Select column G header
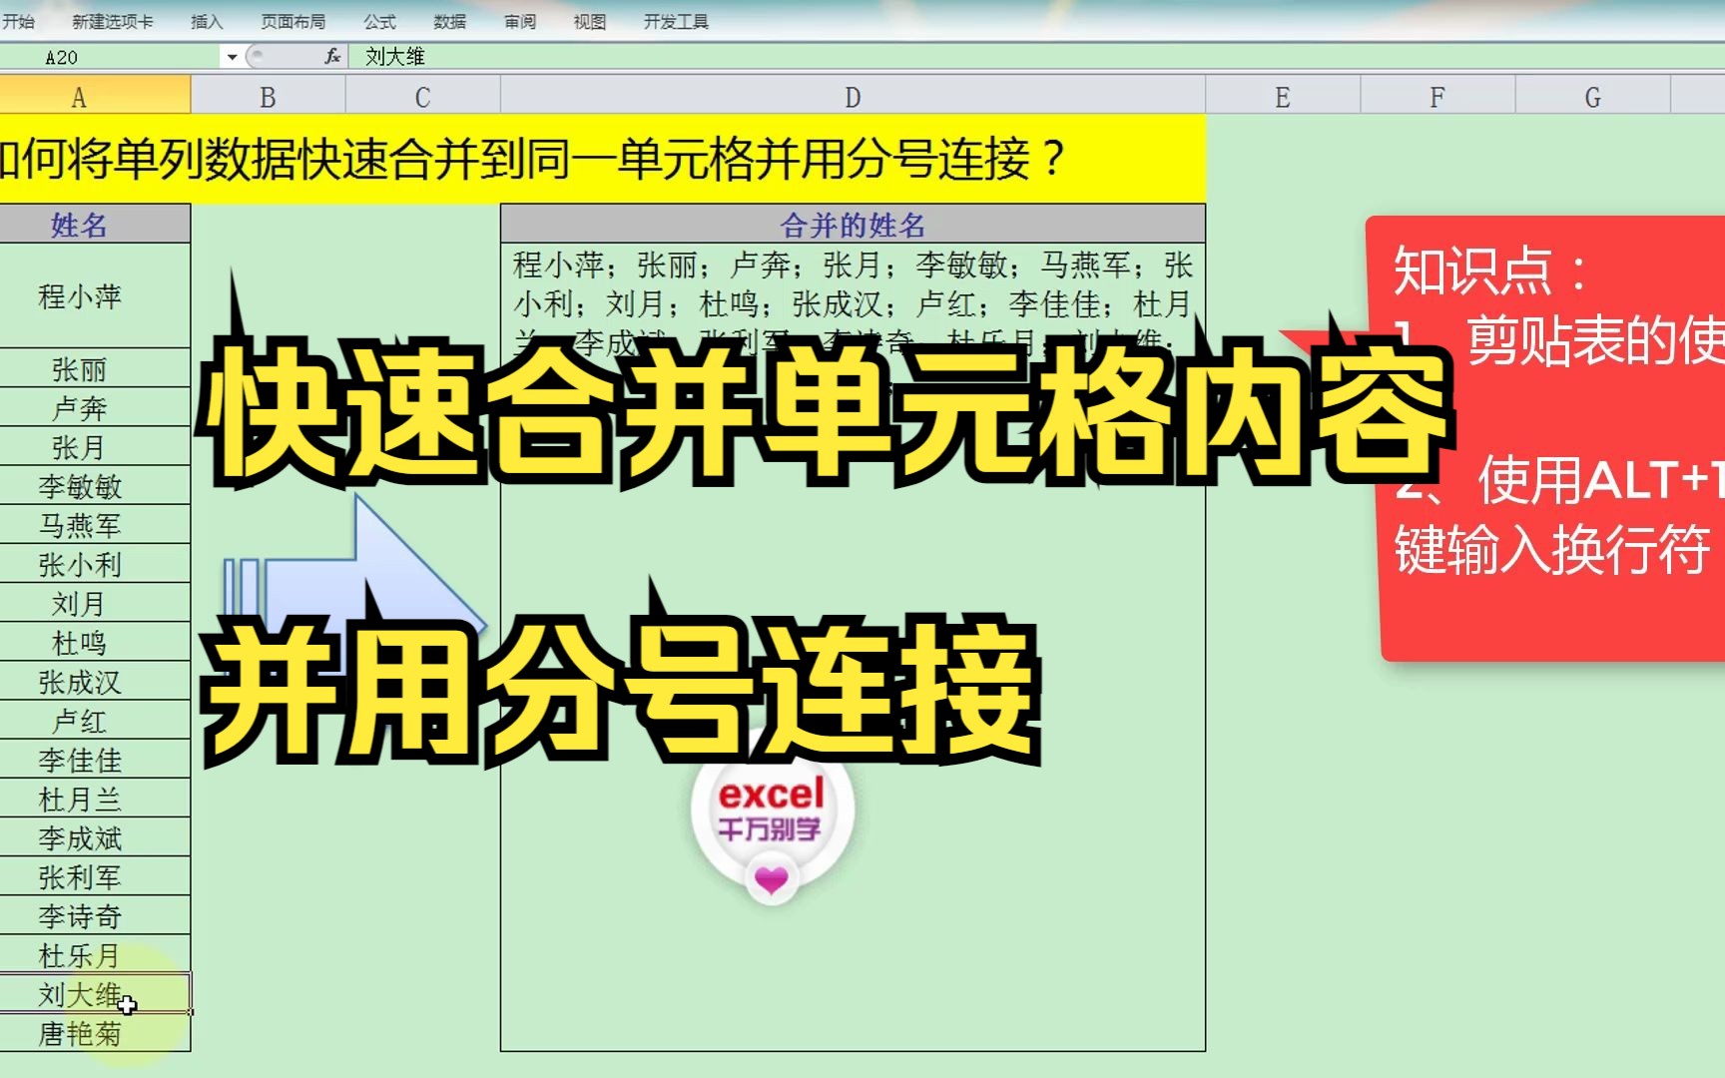The height and width of the screenshot is (1078, 1725). [x=1592, y=97]
